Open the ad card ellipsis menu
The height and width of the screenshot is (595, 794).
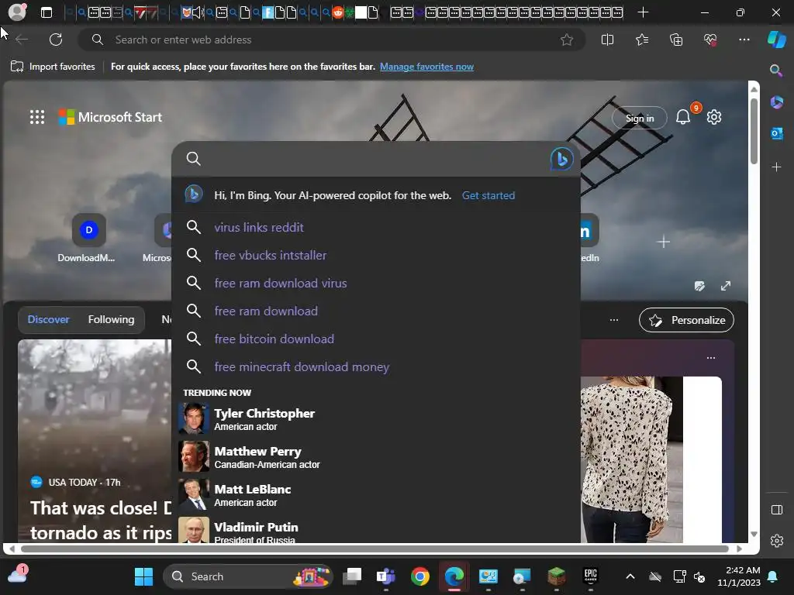coord(711,358)
